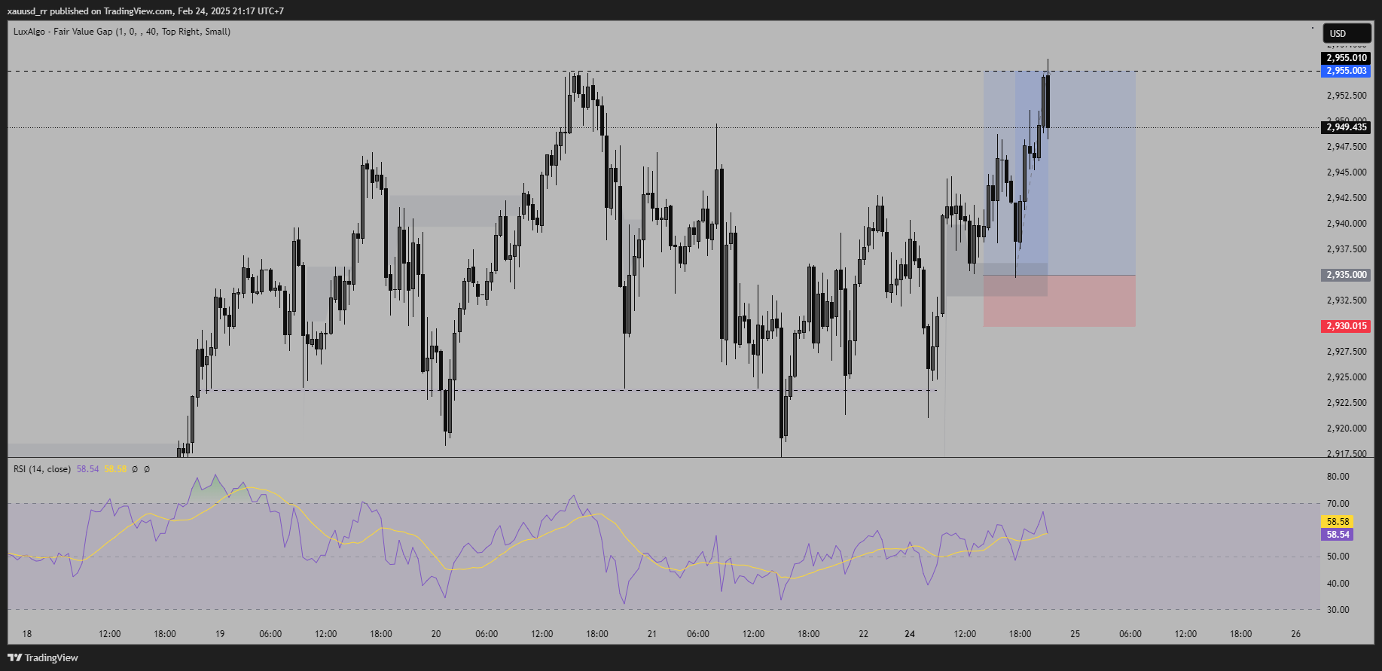The width and height of the screenshot is (1382, 671).
Task: Select the red stop-loss zone of the position
Action: [x=1059, y=300]
